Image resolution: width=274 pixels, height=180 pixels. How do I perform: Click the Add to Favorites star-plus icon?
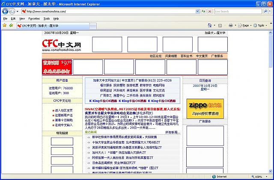point(11,26)
